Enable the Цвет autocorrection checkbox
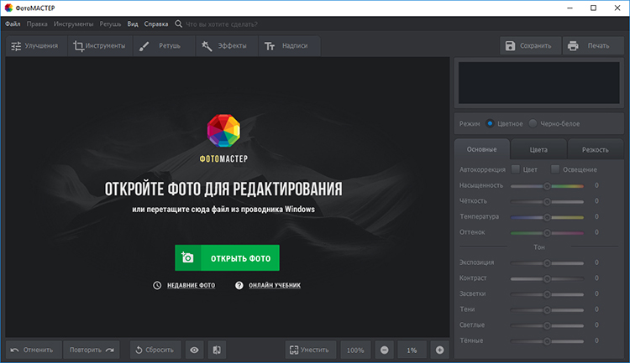The height and width of the screenshot is (363, 630). 516,169
